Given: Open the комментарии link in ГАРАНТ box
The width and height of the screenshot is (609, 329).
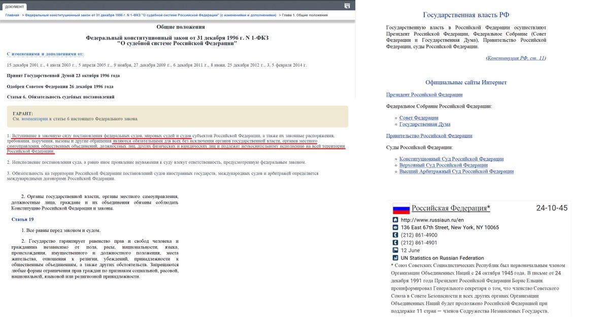Looking at the screenshot, I should [x=35, y=119].
